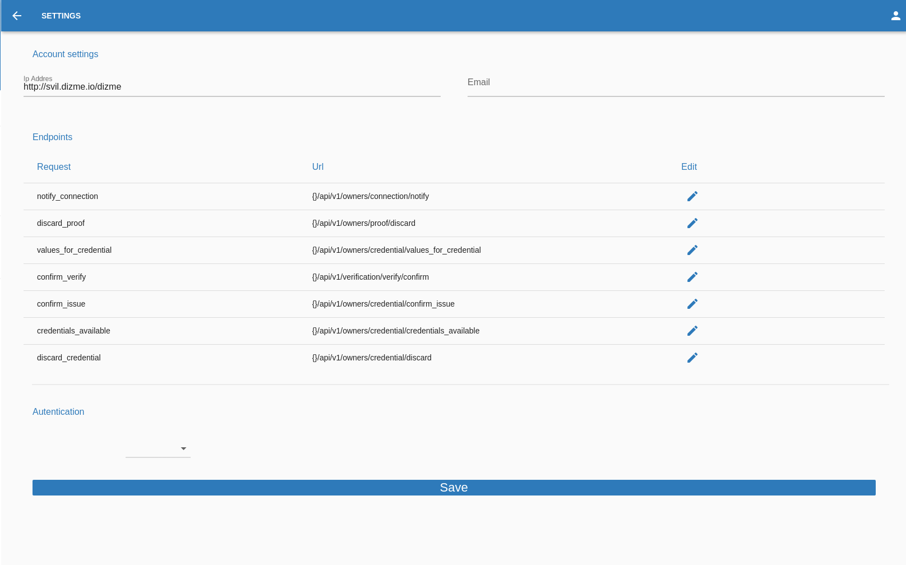Click the Endpoints section heading
Image resolution: width=906 pixels, height=565 pixels.
pyautogui.click(x=52, y=137)
